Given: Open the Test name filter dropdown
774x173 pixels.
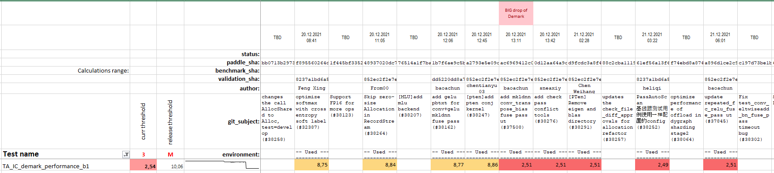Looking at the screenshot, I should point(126,154).
